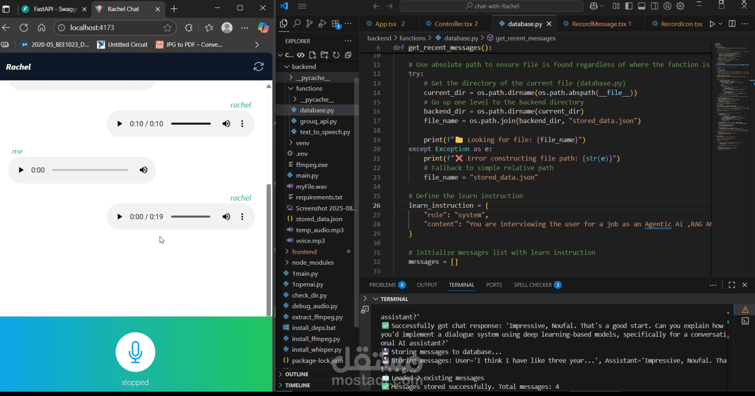
Task: Open the Untitled Circuit bookmark
Action: coord(122,45)
